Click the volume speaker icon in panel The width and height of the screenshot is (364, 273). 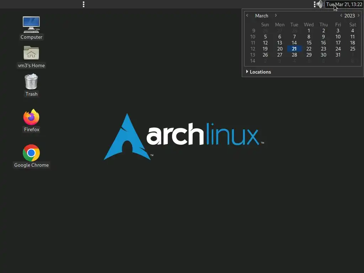click(320, 4)
